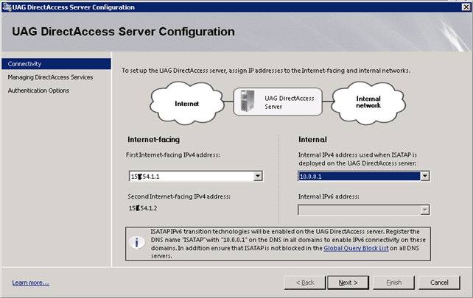This screenshot has width=473, height=298.
Task: Close the configuration wizard window
Action: tap(464, 7)
